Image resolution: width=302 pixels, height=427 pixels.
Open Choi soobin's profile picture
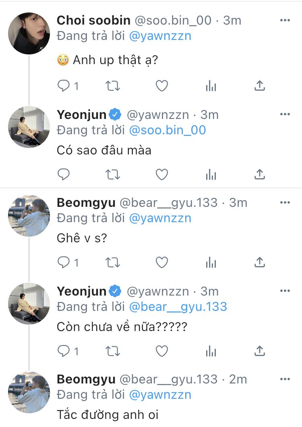29,33
